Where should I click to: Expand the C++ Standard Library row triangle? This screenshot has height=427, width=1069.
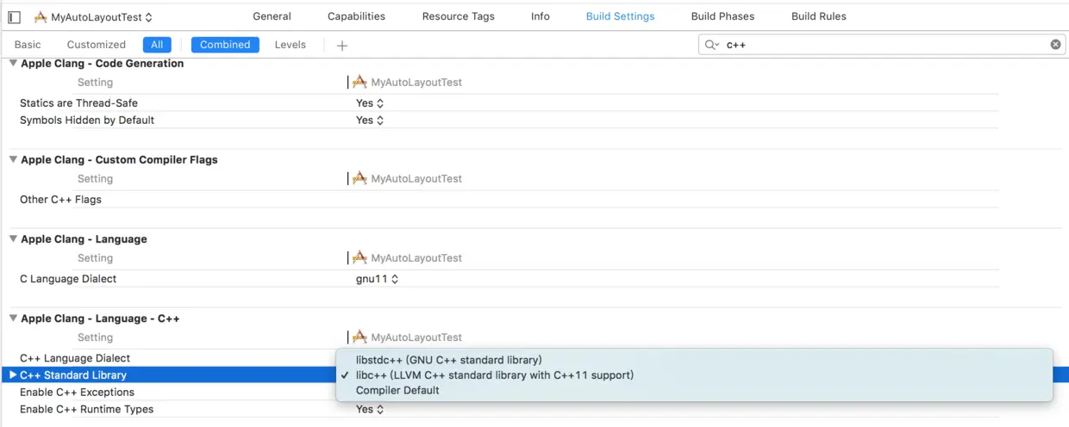pyautogui.click(x=13, y=375)
